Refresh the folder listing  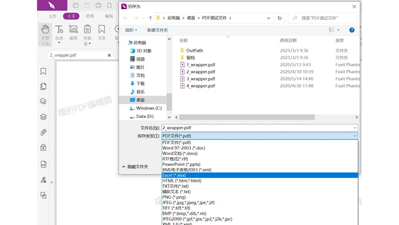click(279, 18)
